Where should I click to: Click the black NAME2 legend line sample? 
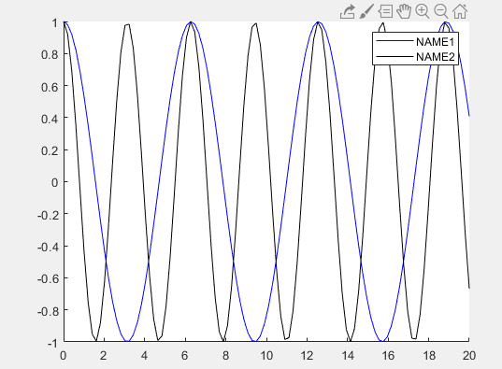click(394, 57)
